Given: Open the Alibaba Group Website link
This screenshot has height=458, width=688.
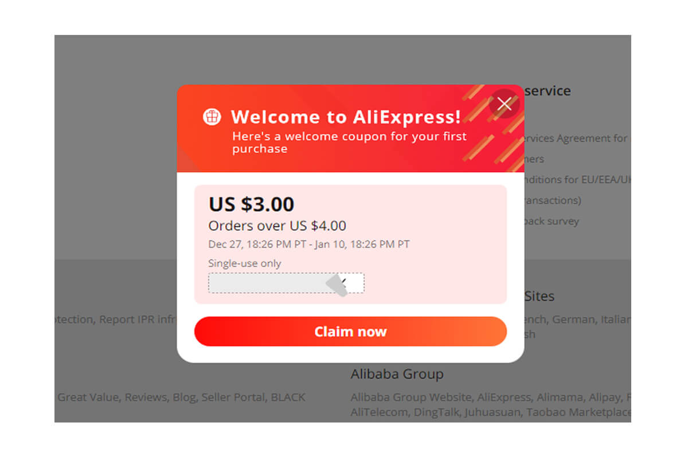Looking at the screenshot, I should pyautogui.click(x=411, y=397).
